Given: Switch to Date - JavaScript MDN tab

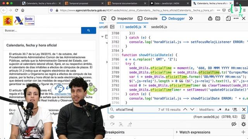Looking at the screenshot, I should 170,3.
